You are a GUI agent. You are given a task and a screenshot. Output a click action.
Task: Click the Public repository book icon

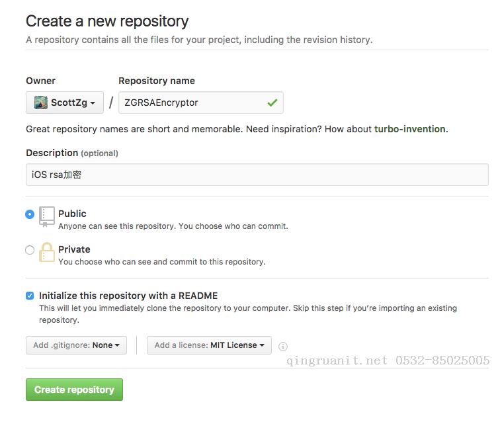point(47,216)
